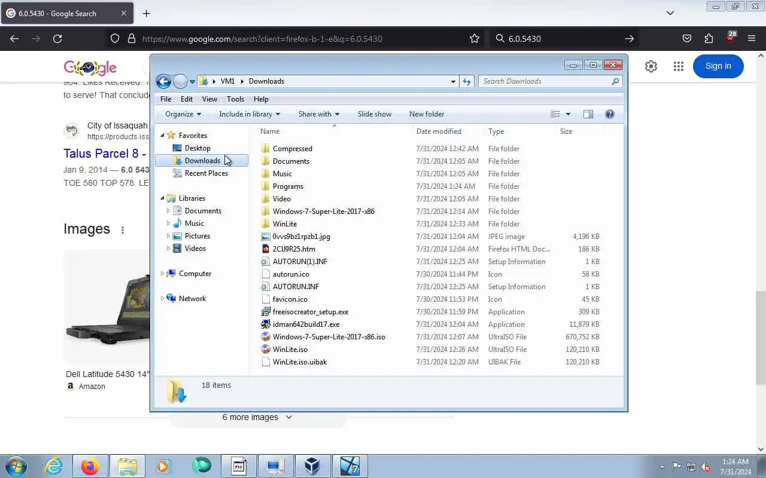The height and width of the screenshot is (478, 766).
Task: Click the Search Downloads field
Action: pos(550,81)
